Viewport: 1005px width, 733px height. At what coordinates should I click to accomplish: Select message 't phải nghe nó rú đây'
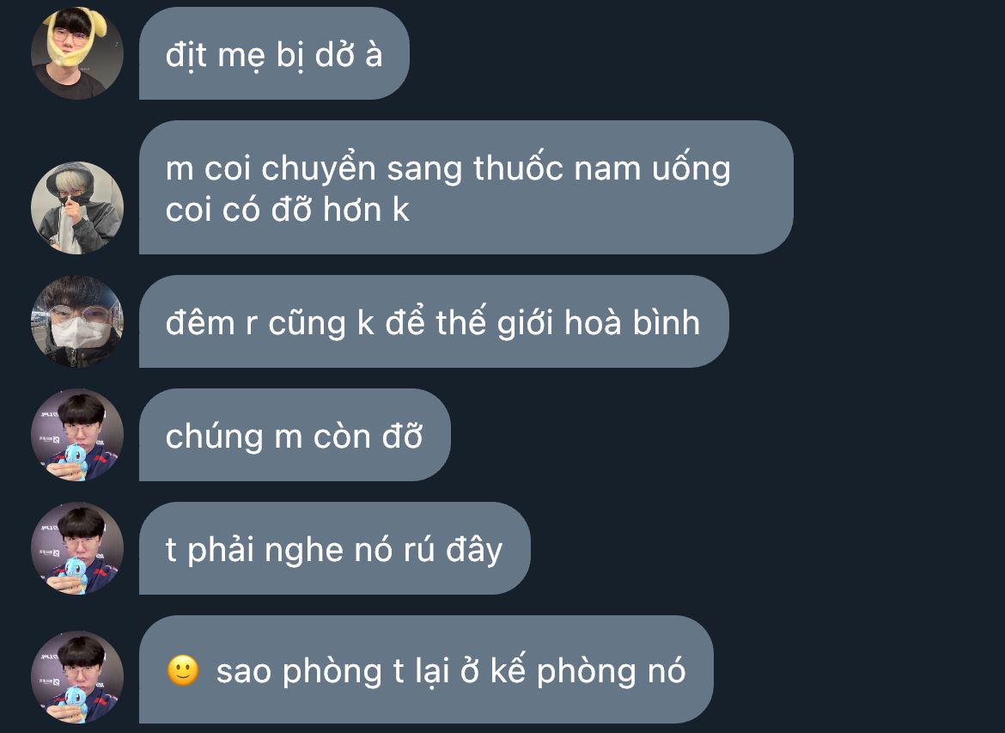pos(335,548)
